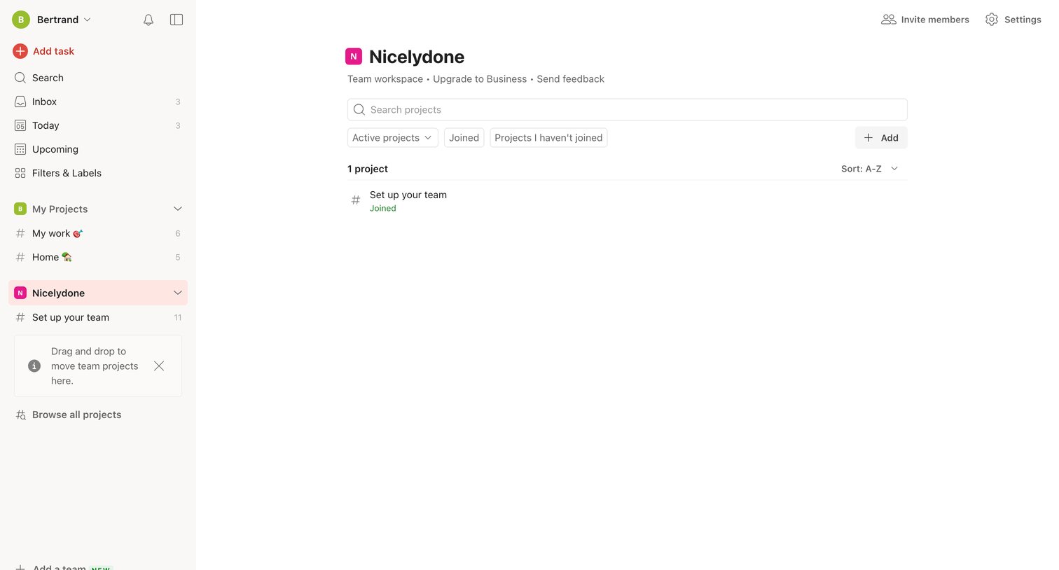The width and height of the screenshot is (1059, 570).
Task: Click the Nicelydone pink icon in sidebar
Action: 20,293
